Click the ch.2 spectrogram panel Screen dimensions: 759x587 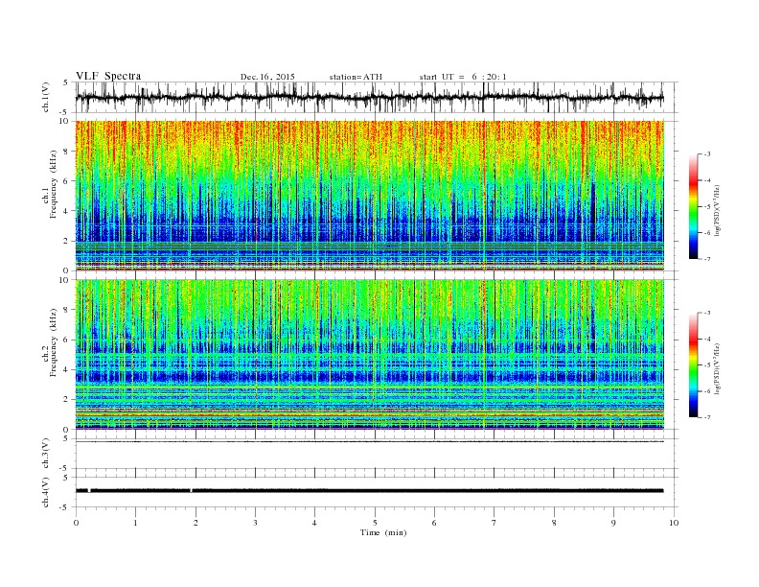click(370, 355)
